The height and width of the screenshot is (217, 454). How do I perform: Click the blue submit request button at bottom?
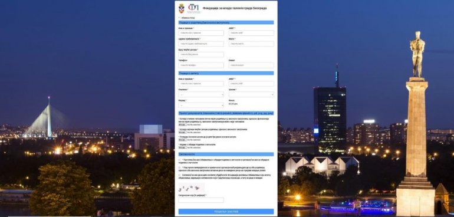tap(226, 212)
